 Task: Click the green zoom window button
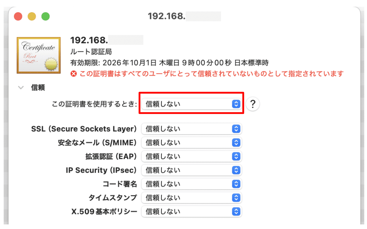point(46,16)
